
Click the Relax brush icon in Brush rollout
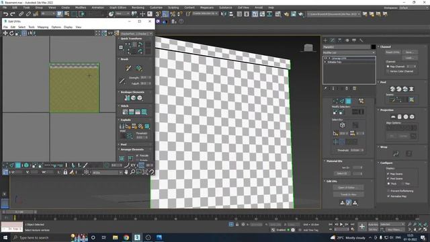139,68
